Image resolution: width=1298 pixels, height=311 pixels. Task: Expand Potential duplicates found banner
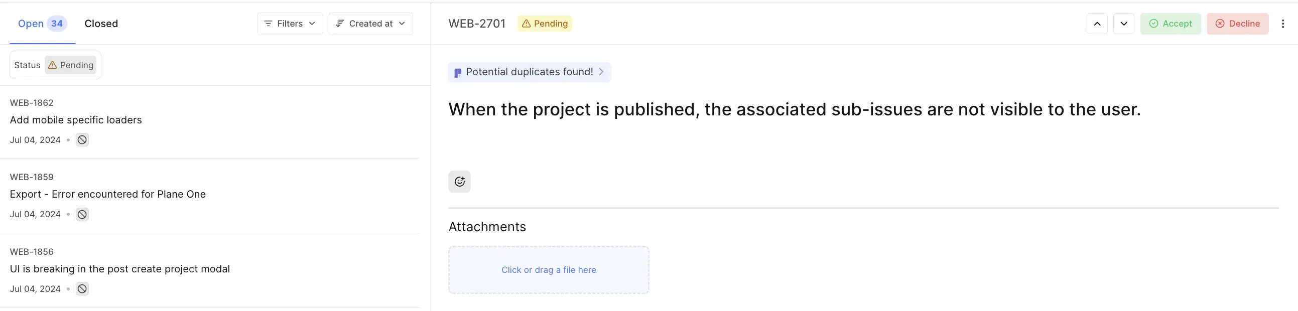(x=529, y=72)
